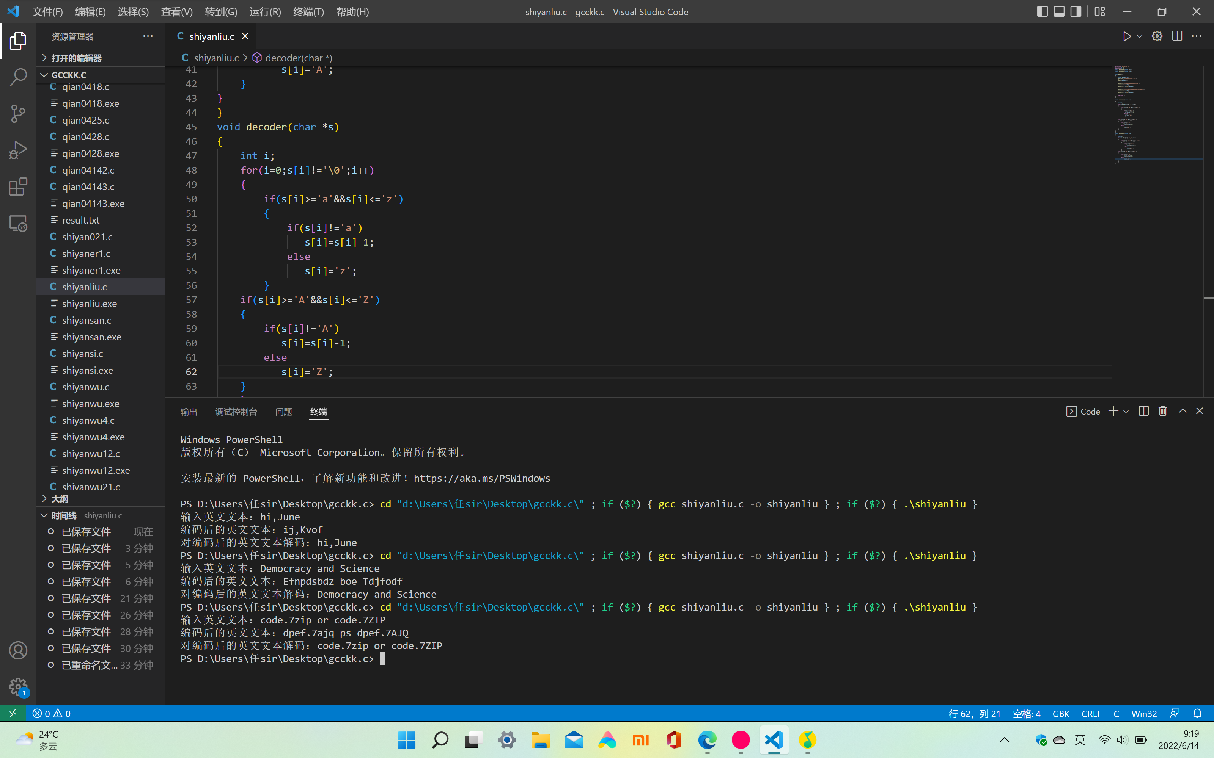Open the Source Control view
Screen dimensions: 1214x758
pos(18,114)
